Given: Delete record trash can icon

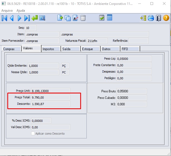Looking at the screenshot, I should coord(83,18).
